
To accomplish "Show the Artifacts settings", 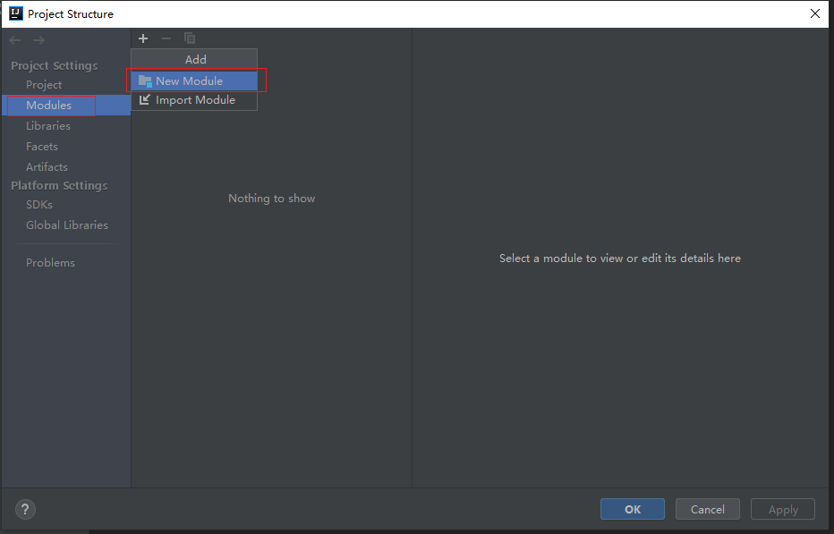I will coord(47,167).
